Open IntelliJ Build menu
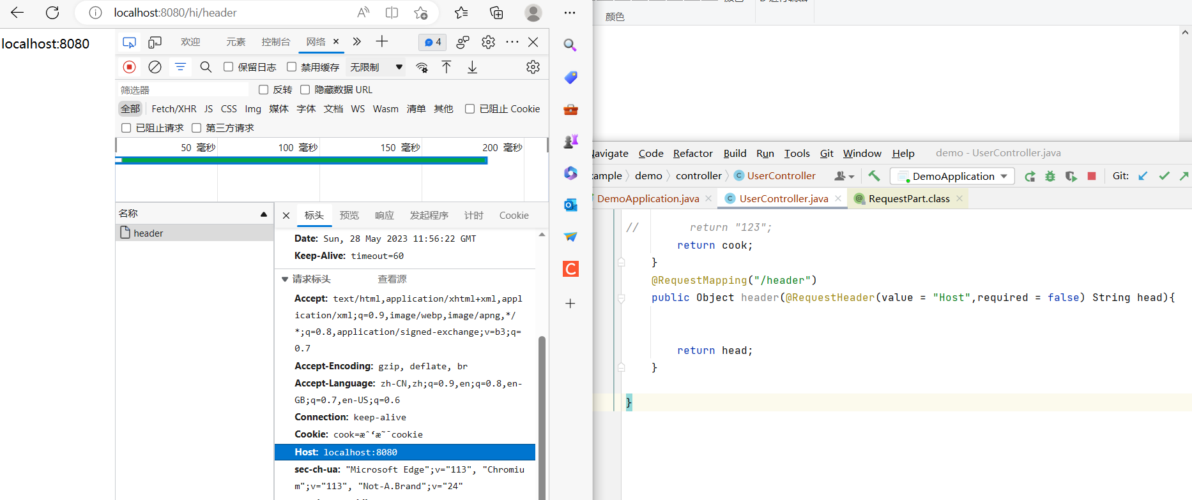The height and width of the screenshot is (500, 1192). tap(735, 153)
